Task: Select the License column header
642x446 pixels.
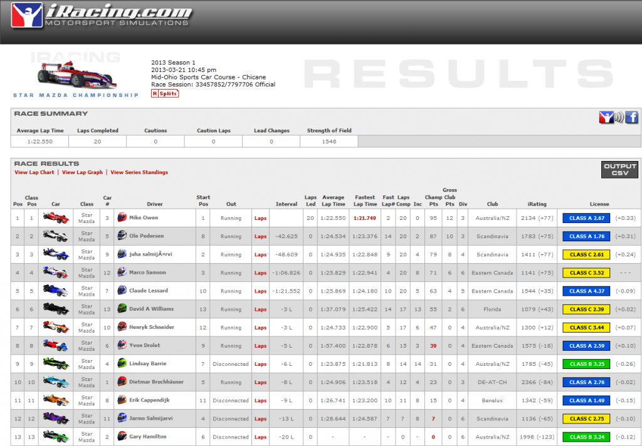Action: pos(599,204)
